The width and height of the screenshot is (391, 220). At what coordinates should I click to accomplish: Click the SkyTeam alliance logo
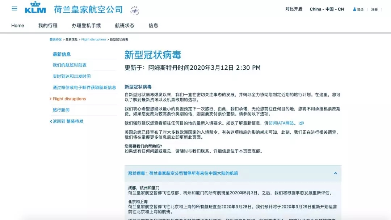(x=135, y=11)
